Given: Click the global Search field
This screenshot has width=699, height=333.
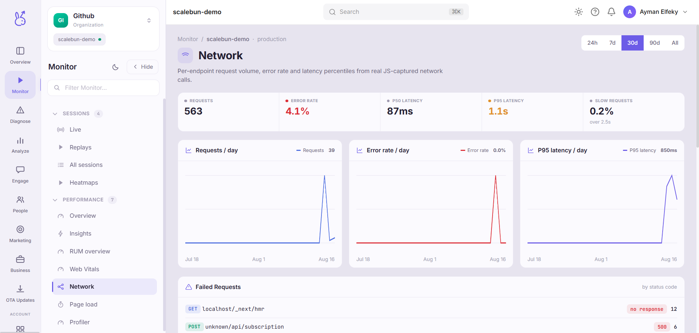Looking at the screenshot, I should (x=396, y=12).
